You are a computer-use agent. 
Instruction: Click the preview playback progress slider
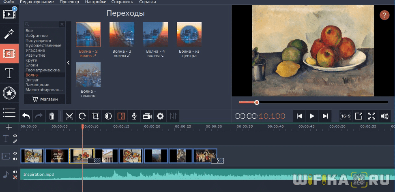pos(312,102)
